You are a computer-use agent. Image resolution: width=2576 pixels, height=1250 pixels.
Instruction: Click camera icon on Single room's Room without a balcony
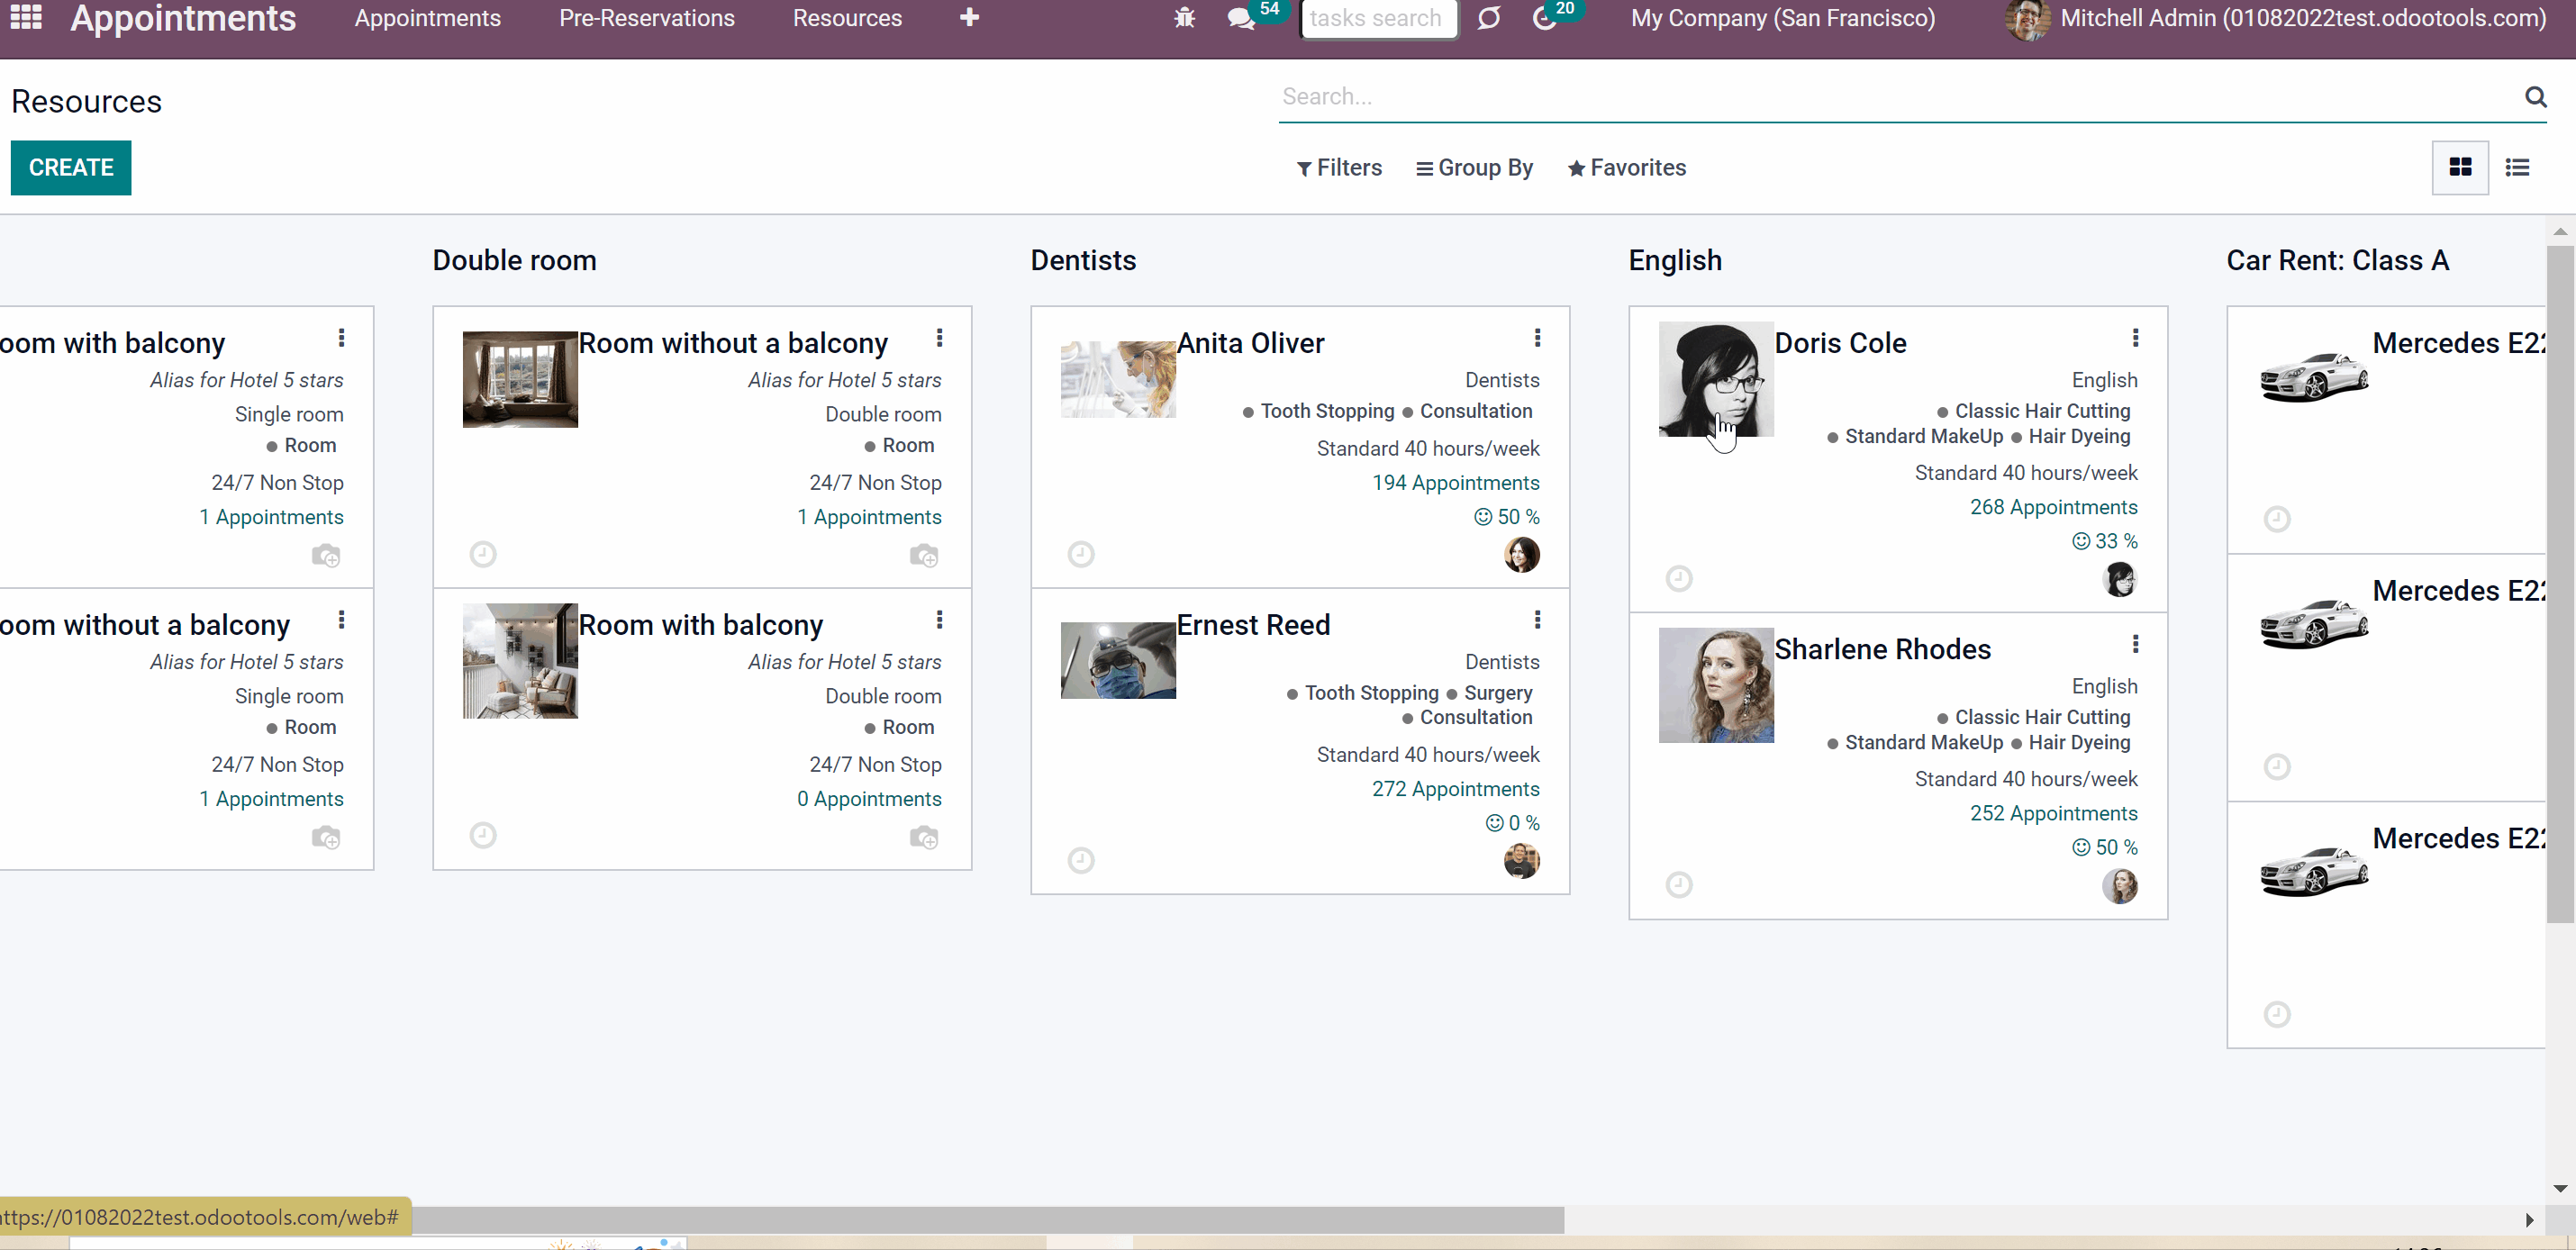(326, 837)
